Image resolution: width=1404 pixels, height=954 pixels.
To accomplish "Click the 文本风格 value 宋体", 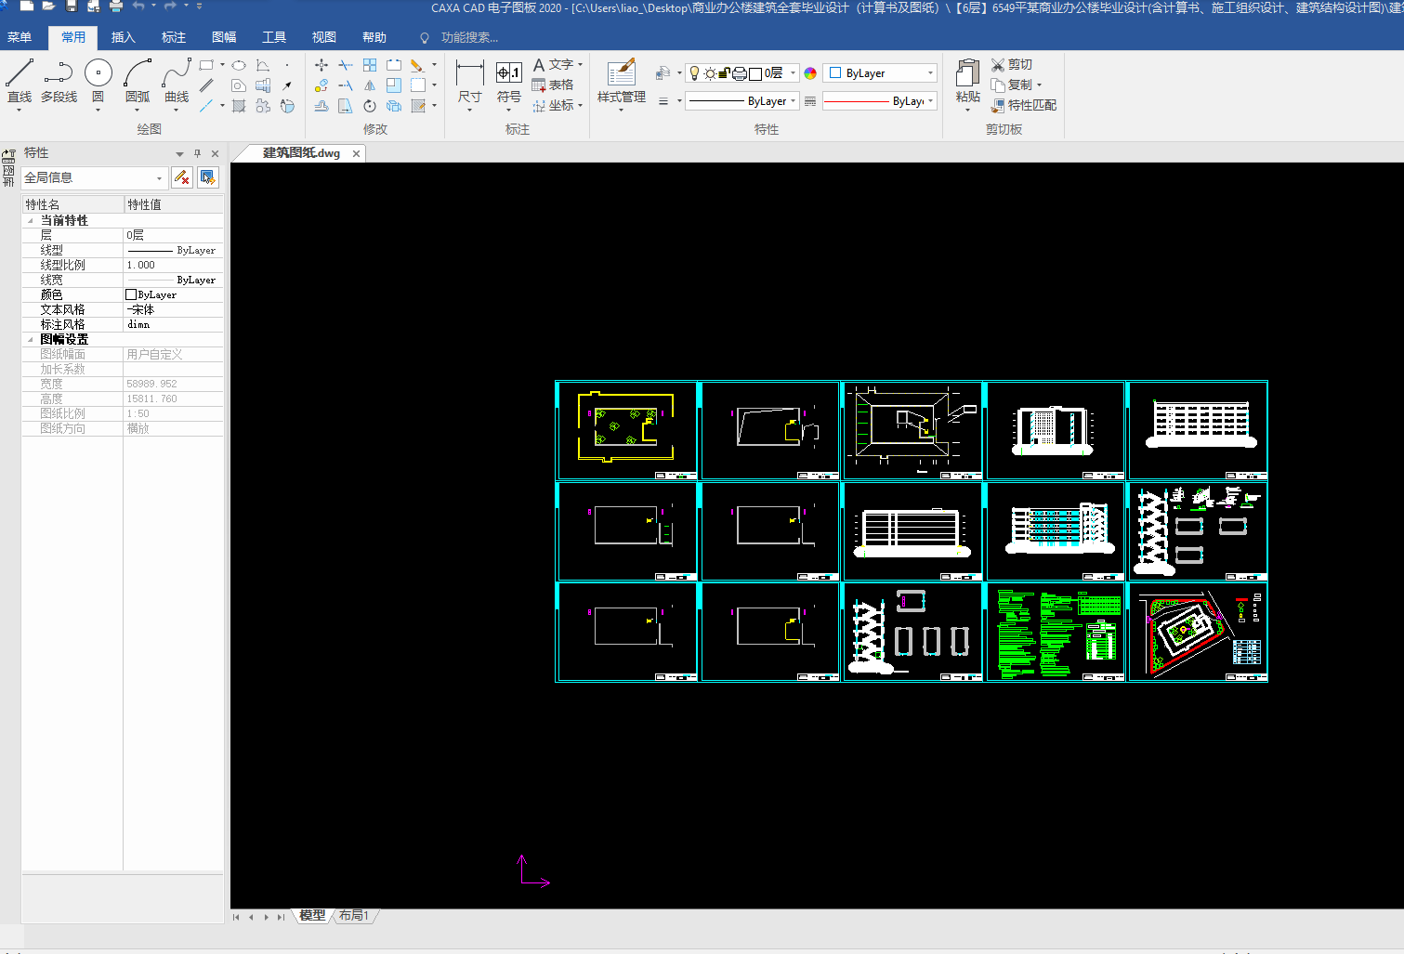I will pos(174,309).
